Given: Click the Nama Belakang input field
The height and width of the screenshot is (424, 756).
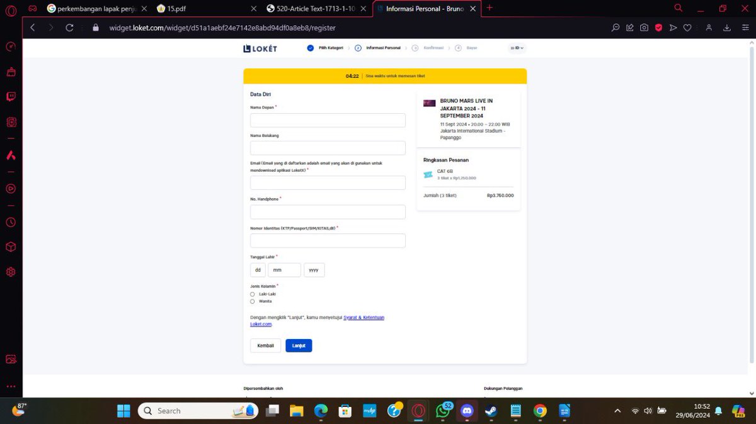Looking at the screenshot, I should pyautogui.click(x=328, y=148).
